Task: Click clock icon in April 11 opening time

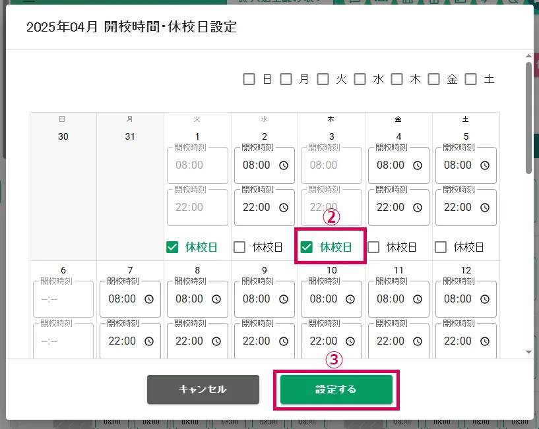Action: [418, 299]
